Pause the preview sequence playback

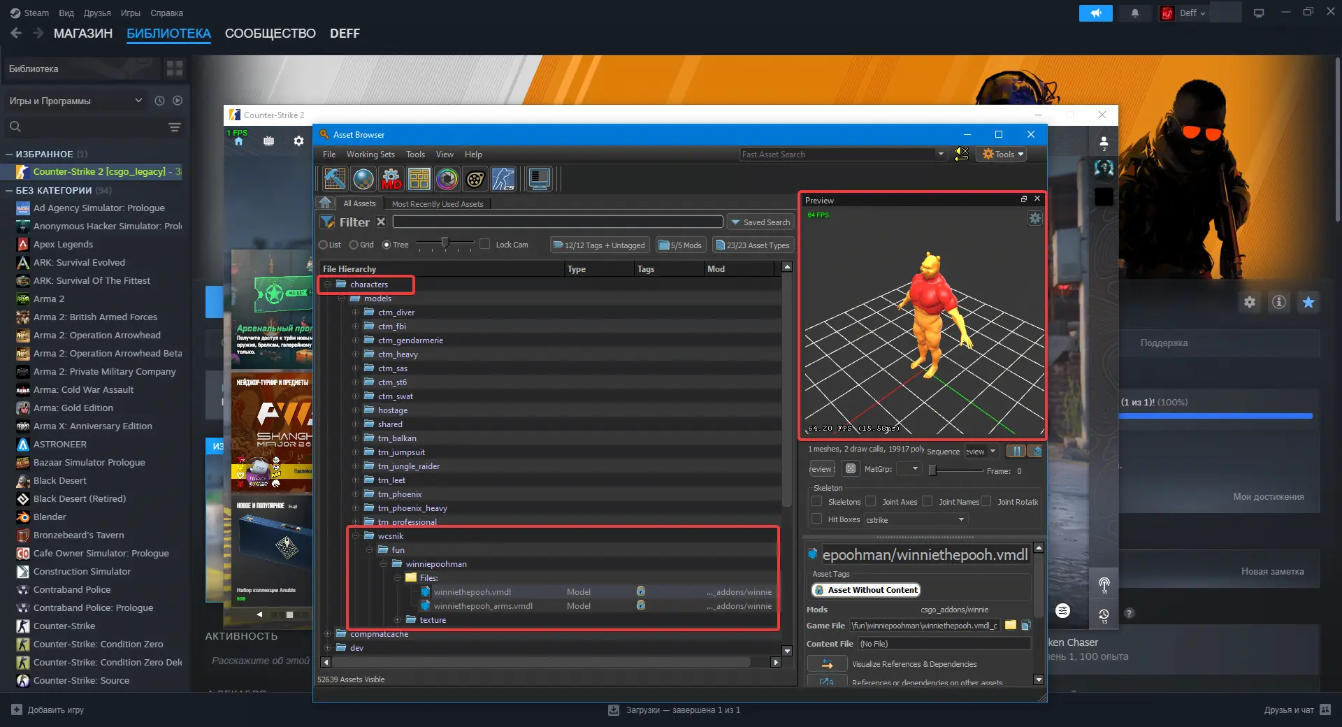[1017, 451]
